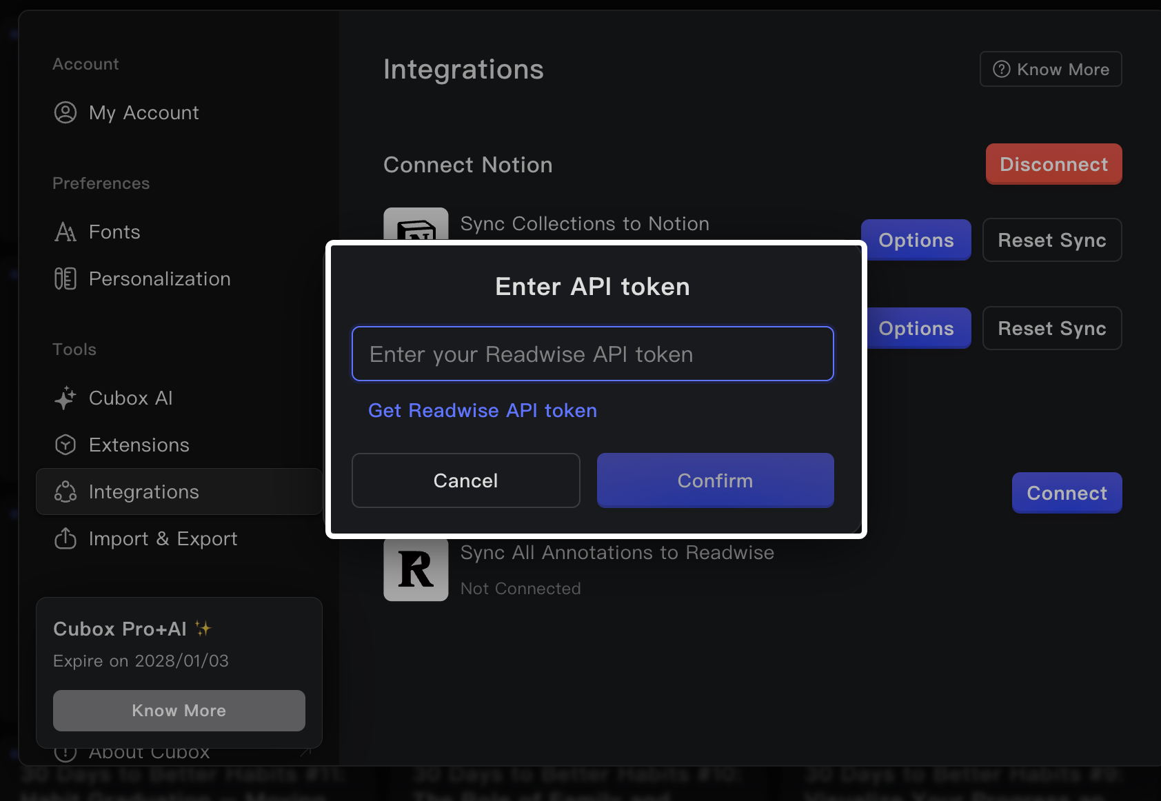Click the My Account profile icon
1161x801 pixels.
coord(65,112)
